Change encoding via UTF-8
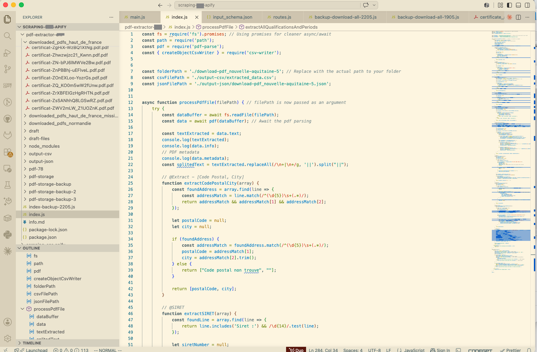 pyautogui.click(x=374, y=350)
